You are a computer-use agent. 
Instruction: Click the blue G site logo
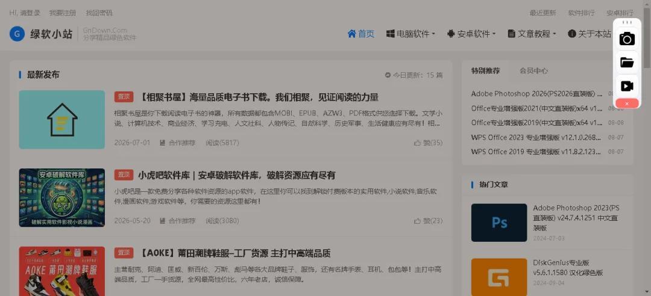pyautogui.click(x=17, y=34)
